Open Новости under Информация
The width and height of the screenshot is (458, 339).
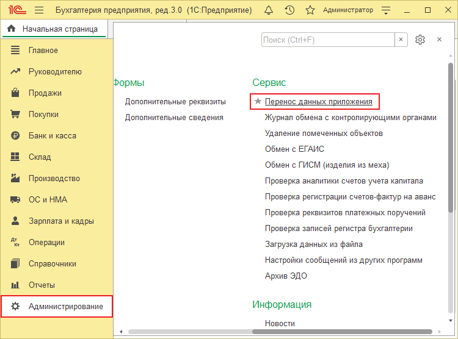pos(280,324)
